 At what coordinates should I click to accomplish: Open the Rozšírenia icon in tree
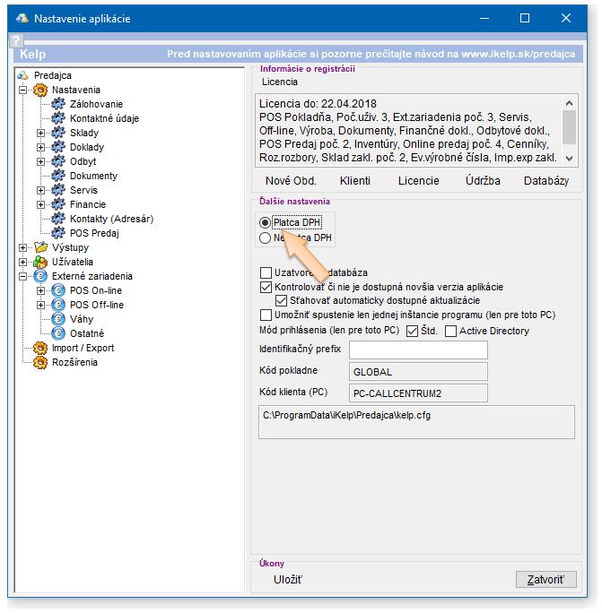[40, 362]
